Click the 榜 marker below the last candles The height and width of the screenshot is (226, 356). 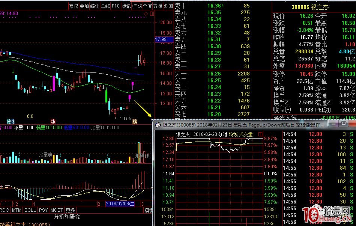pos(135,122)
